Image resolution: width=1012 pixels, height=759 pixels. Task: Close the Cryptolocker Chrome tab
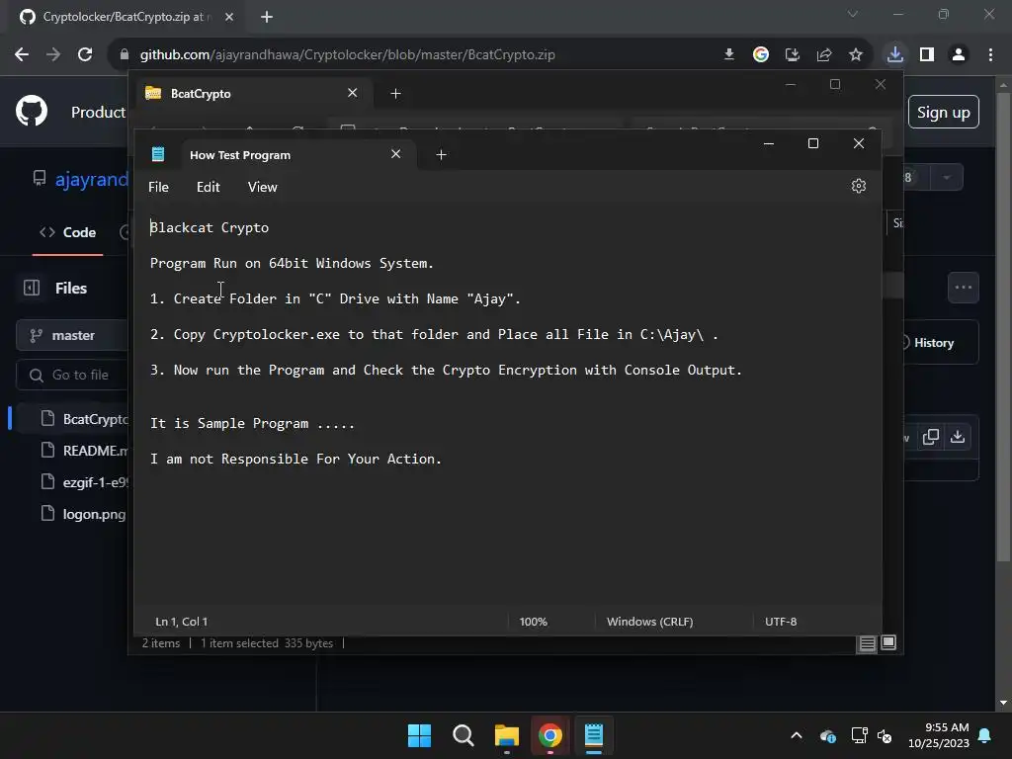coord(229,17)
